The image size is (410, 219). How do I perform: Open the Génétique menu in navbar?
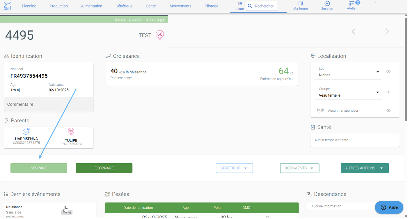point(124,6)
